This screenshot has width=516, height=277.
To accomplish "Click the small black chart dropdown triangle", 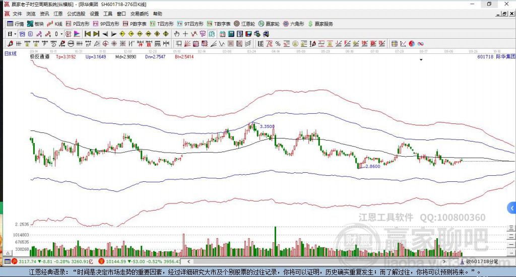I will point(421,60).
